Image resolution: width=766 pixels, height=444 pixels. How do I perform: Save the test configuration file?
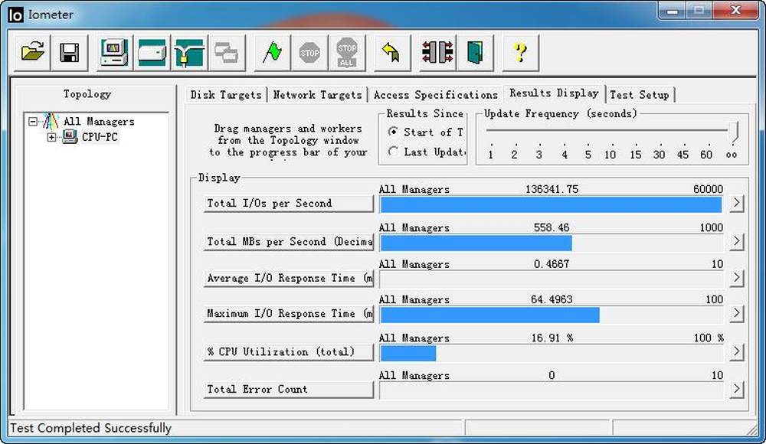click(x=70, y=52)
